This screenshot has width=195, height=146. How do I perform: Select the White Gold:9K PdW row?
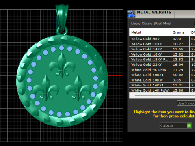[162, 70]
